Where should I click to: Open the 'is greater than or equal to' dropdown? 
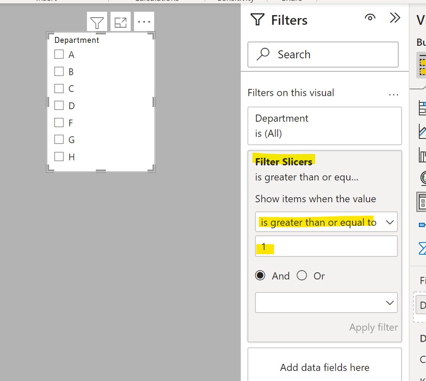tap(326, 222)
